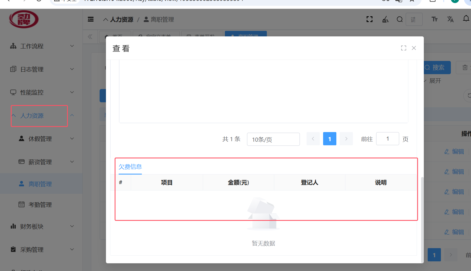Click the 日志管理 document icon
Screen dimensions: 471x271
point(13,69)
